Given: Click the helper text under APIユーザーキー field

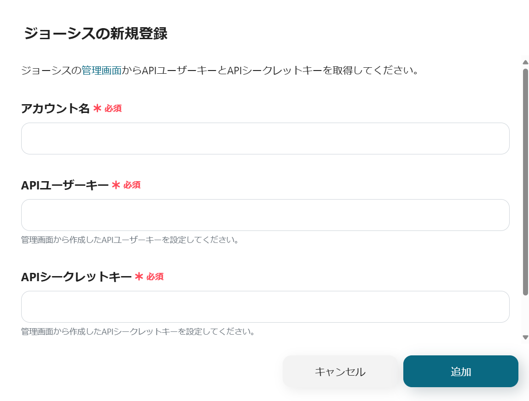Looking at the screenshot, I should pos(129,240).
